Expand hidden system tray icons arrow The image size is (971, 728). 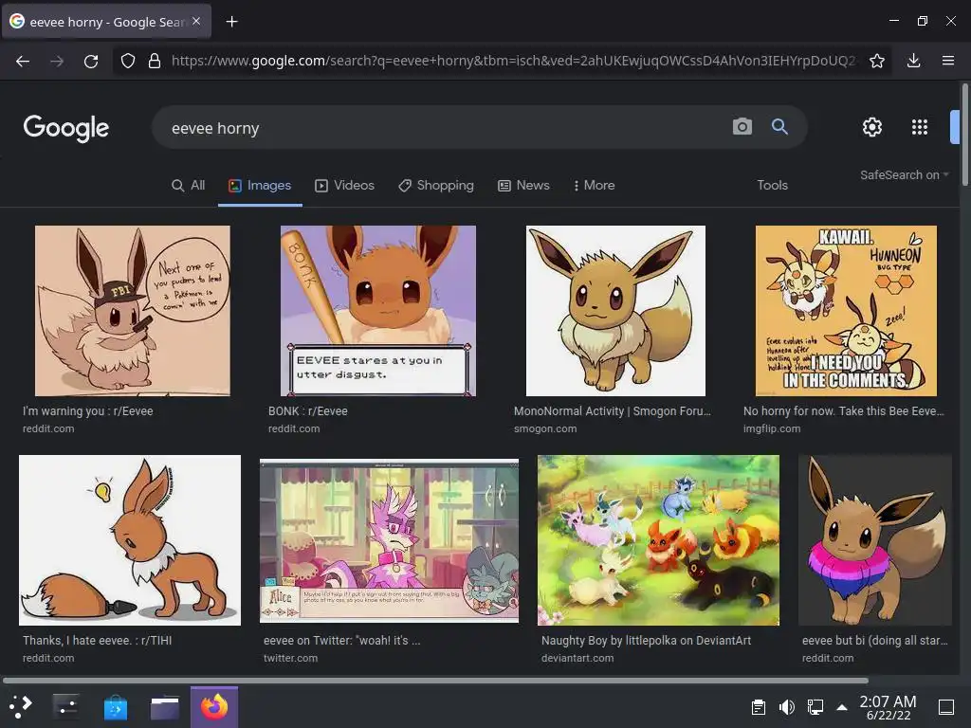coord(842,707)
